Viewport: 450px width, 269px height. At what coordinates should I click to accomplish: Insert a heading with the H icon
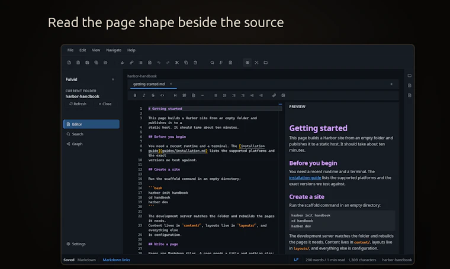(x=175, y=95)
